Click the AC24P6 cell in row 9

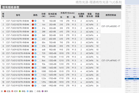(90, 50)
